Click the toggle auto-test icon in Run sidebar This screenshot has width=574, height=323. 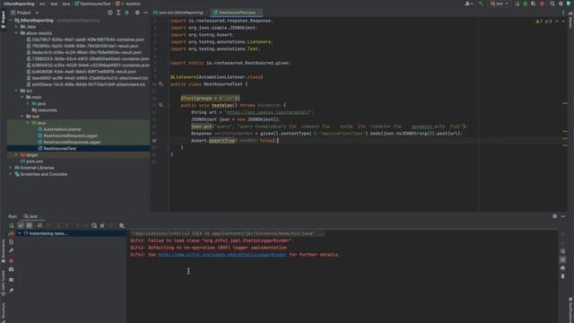(x=12, y=242)
